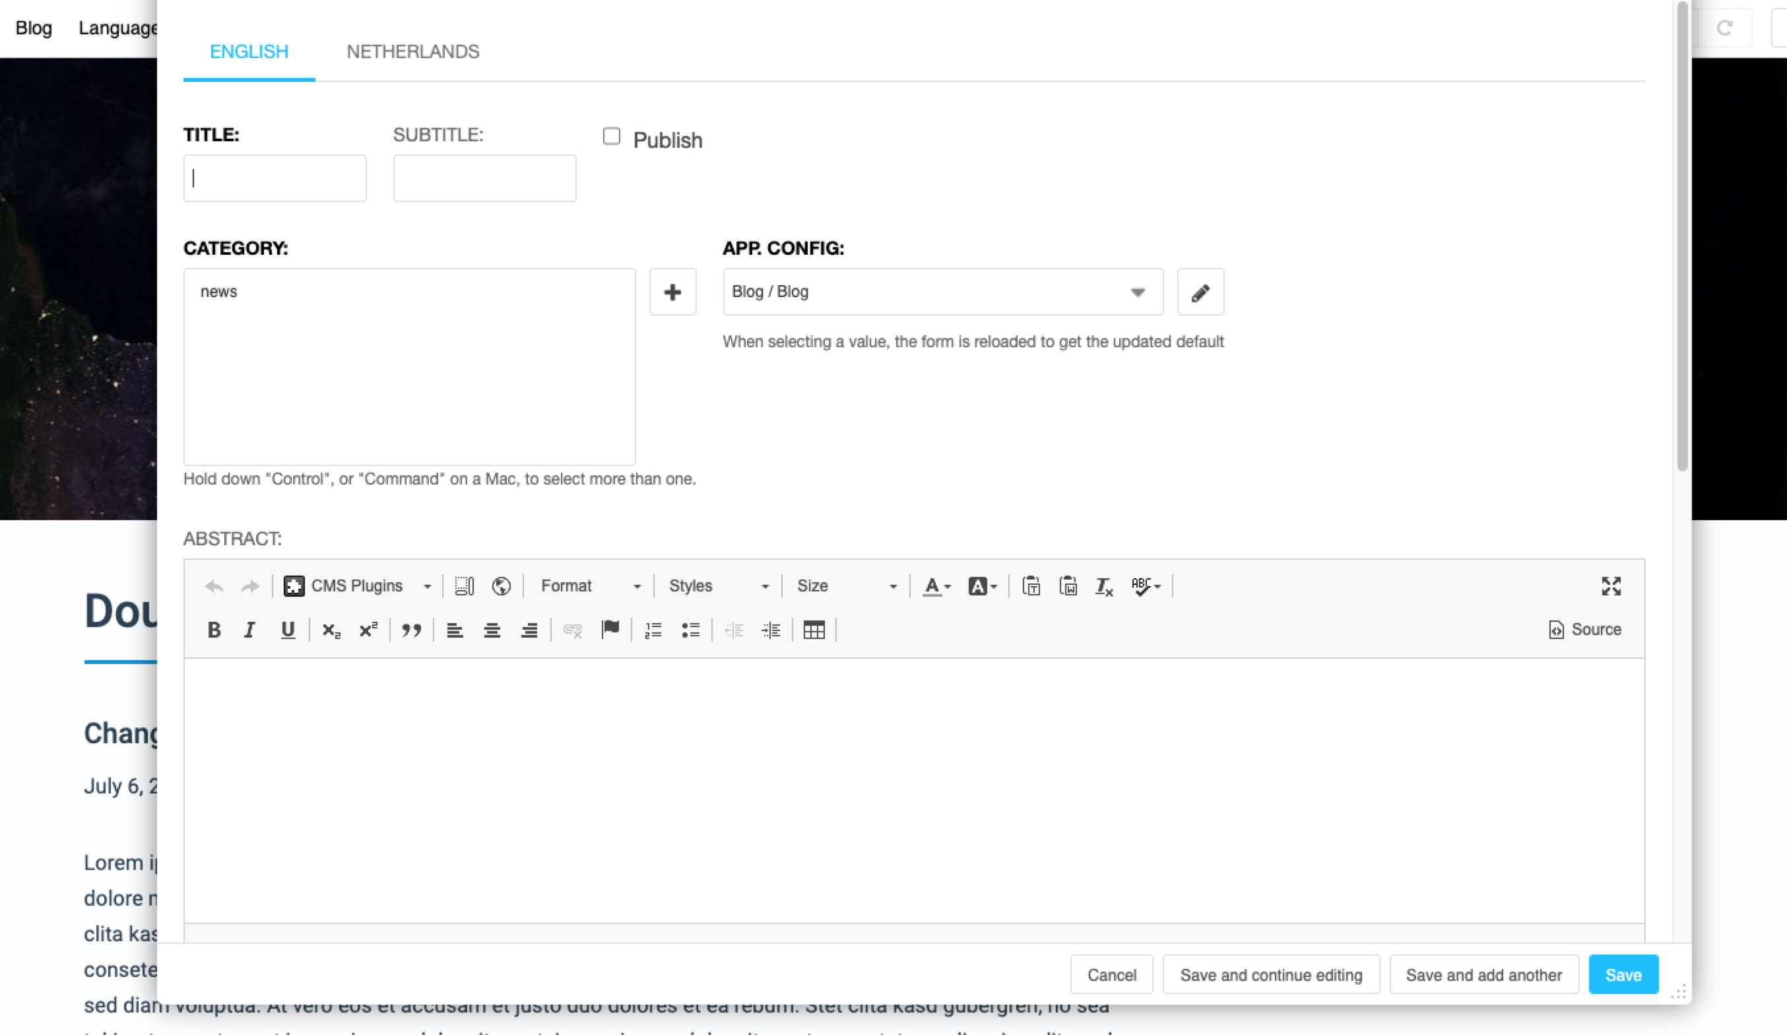
Task: Click the anchor flag icon
Action: [x=610, y=629]
